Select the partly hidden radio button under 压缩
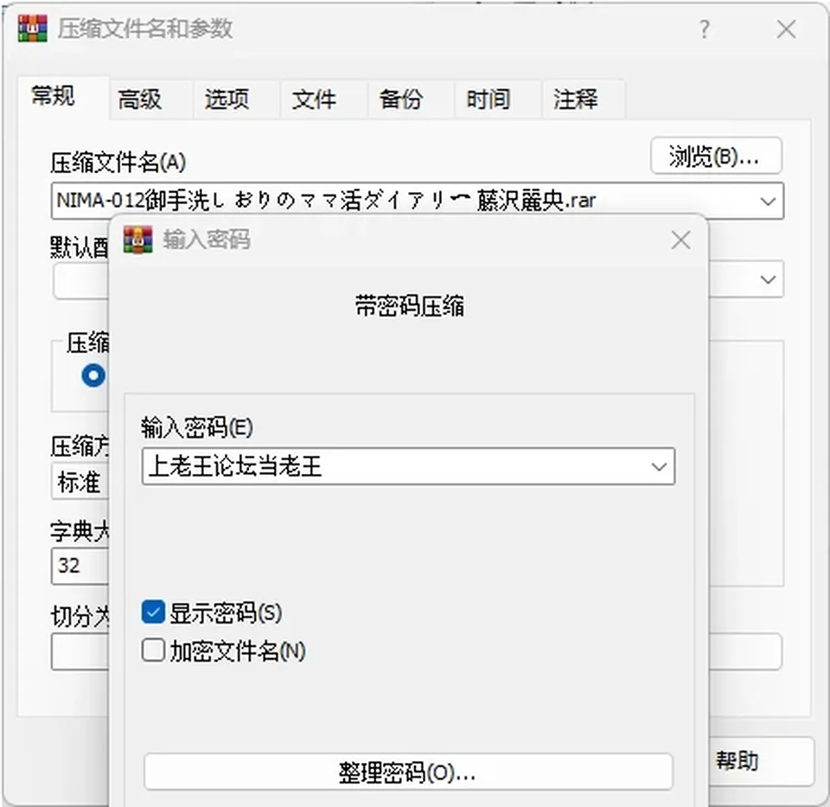This screenshot has height=807, width=830. 93,375
